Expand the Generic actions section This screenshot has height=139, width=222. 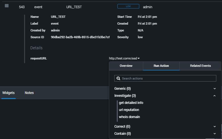[214, 89]
